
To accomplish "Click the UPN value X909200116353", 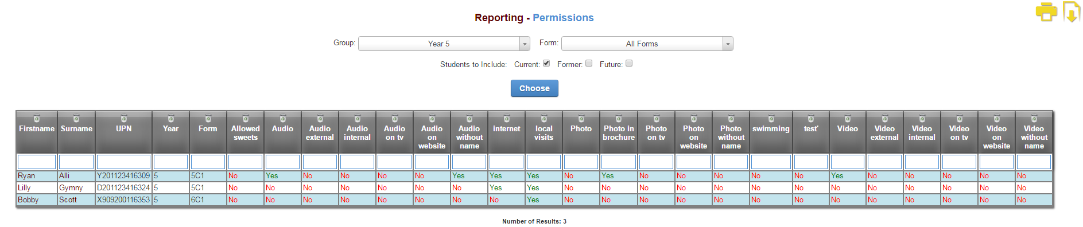I will [x=123, y=200].
